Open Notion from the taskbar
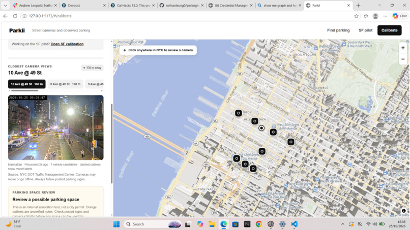410x230 pixels. coord(247,224)
